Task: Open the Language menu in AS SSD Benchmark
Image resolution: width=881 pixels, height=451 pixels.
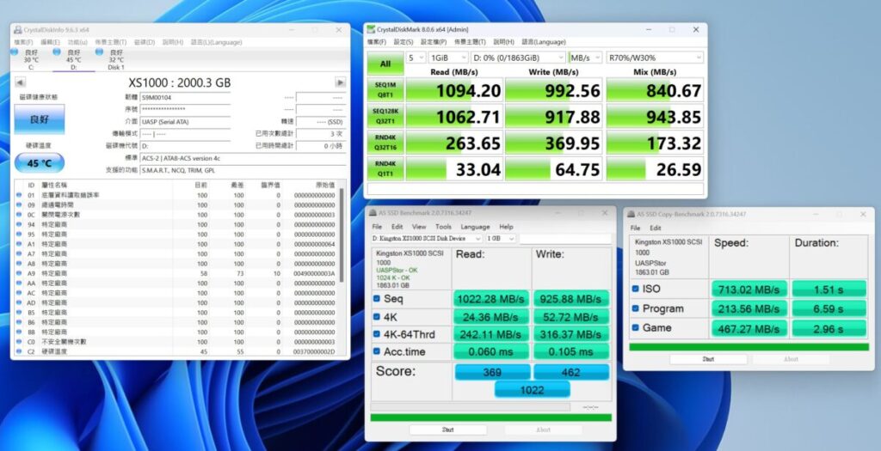Action: point(475,227)
